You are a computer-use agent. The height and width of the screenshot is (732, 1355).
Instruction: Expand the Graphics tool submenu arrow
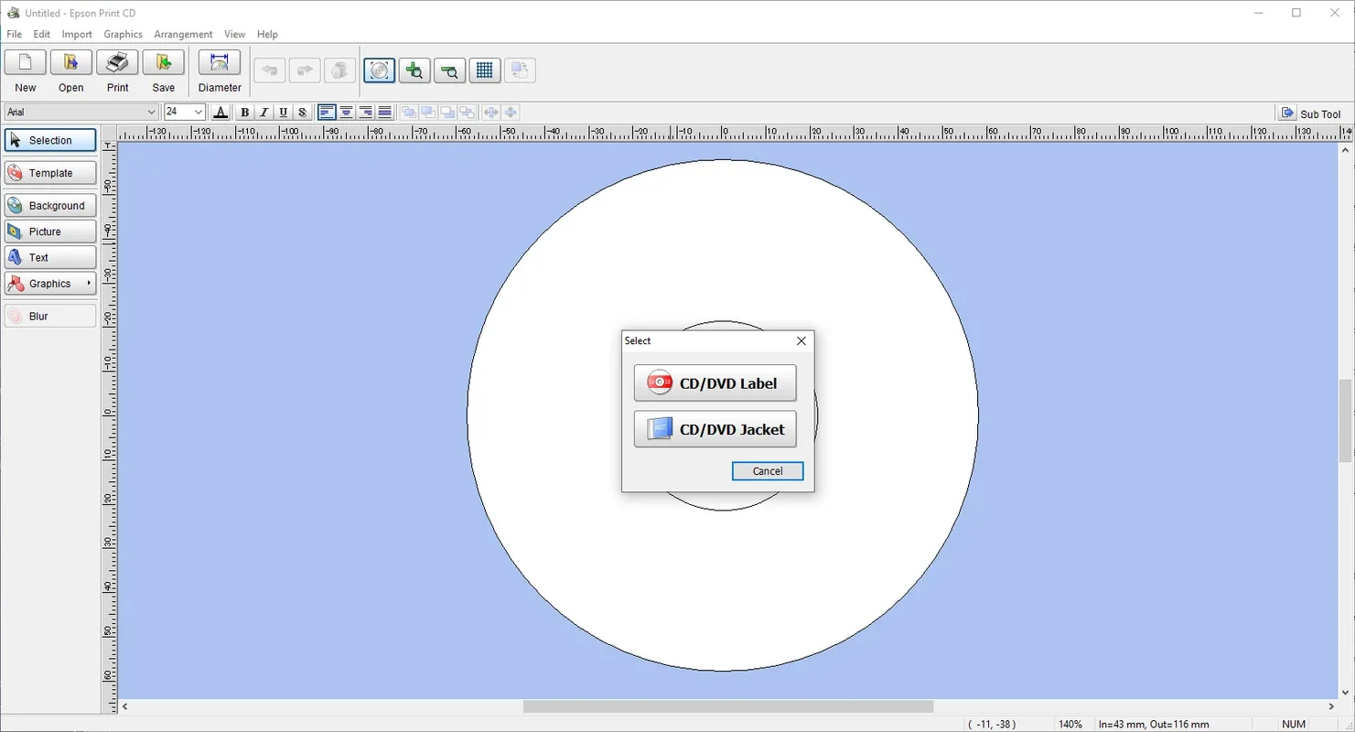click(89, 283)
